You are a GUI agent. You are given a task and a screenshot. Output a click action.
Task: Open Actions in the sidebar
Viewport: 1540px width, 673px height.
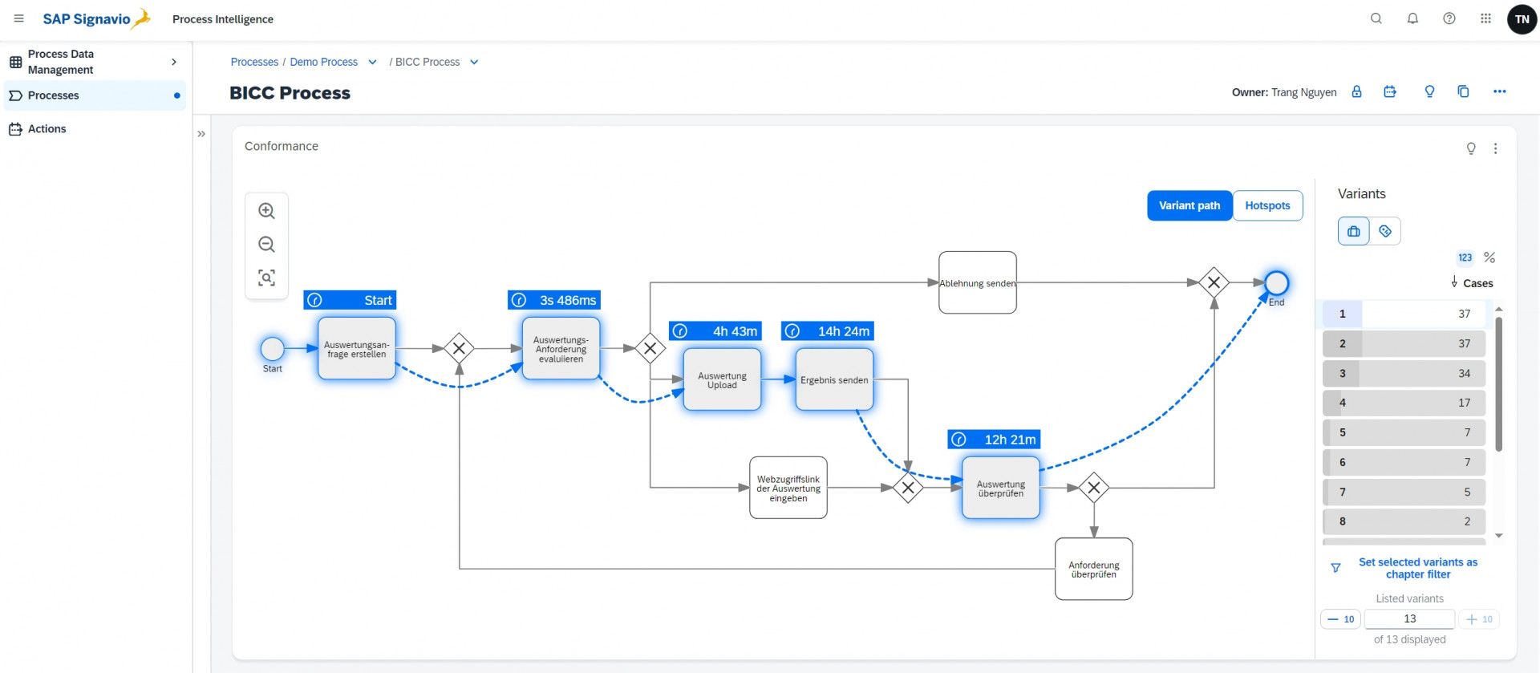[47, 128]
